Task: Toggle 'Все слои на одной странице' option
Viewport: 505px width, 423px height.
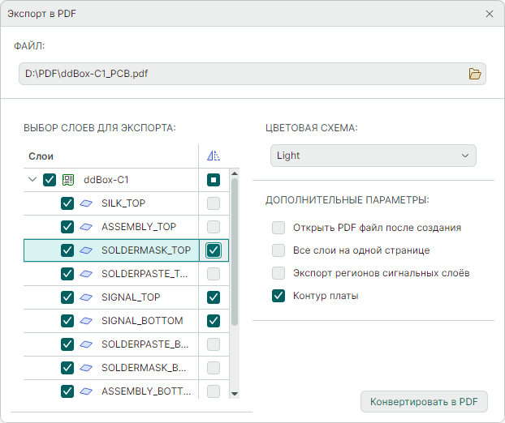Action: [278, 250]
